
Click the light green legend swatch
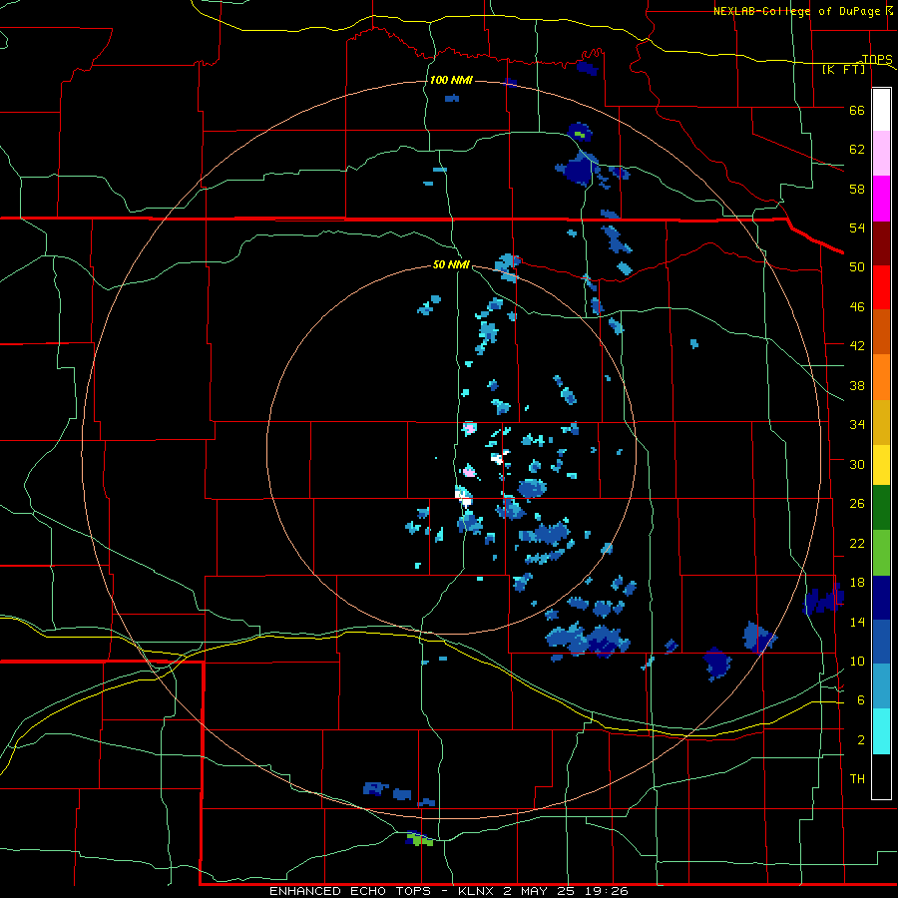pyautogui.click(x=881, y=552)
